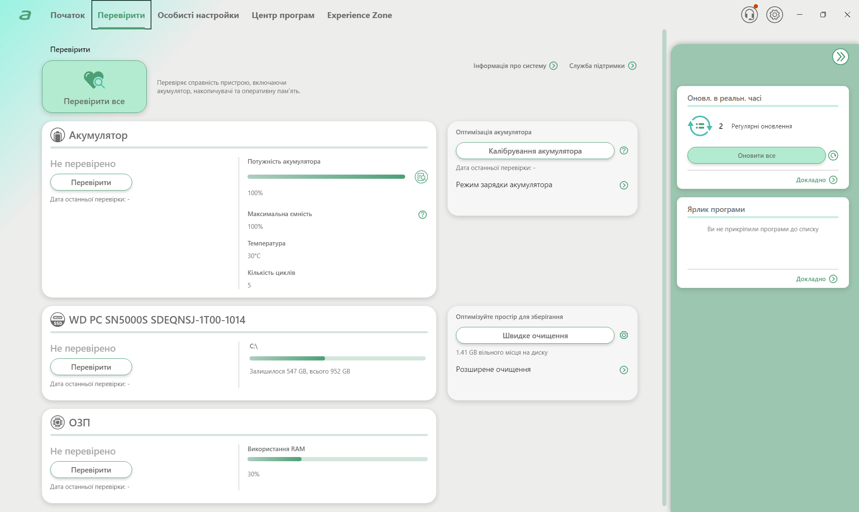Click refresh icon next to Оновити все
859x512 pixels.
point(833,156)
